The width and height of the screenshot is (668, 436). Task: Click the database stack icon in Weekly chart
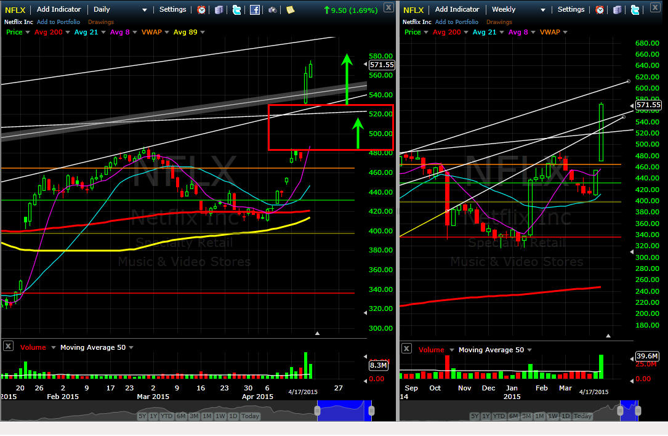pos(618,10)
